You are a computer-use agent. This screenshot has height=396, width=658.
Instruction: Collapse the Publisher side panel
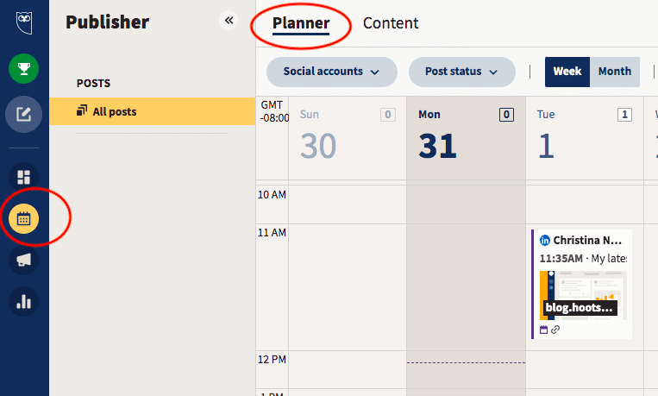pyautogui.click(x=229, y=21)
